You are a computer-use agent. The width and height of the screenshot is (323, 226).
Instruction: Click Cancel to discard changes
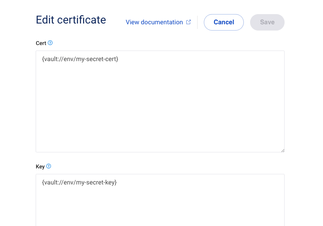[224, 22]
